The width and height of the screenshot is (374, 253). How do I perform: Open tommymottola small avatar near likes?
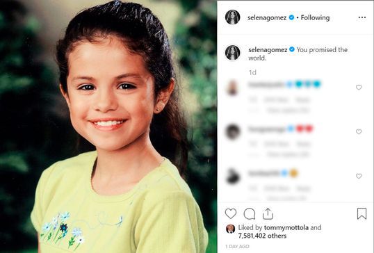click(230, 229)
